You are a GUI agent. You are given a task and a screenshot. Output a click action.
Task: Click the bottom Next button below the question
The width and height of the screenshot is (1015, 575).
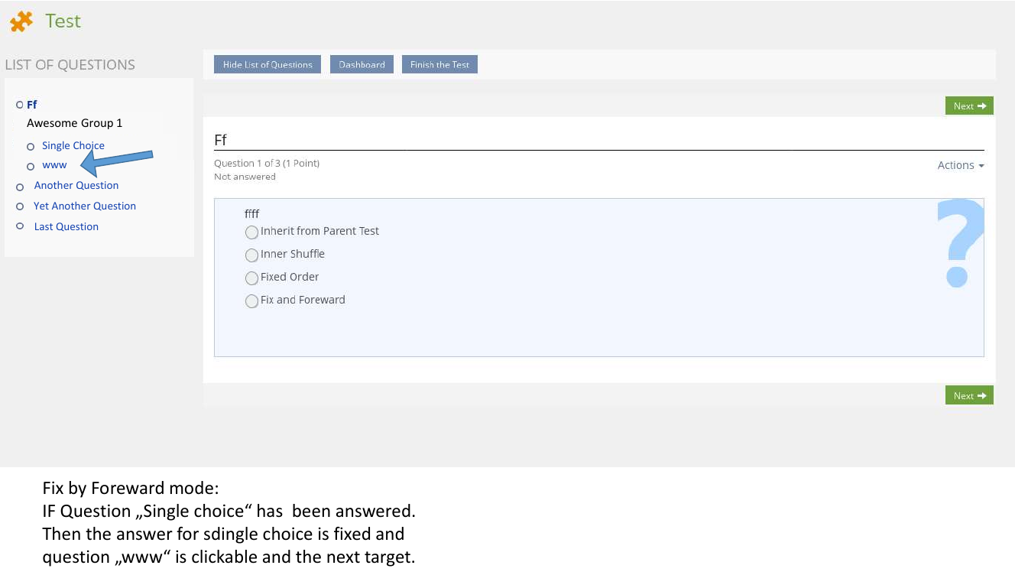coord(969,395)
